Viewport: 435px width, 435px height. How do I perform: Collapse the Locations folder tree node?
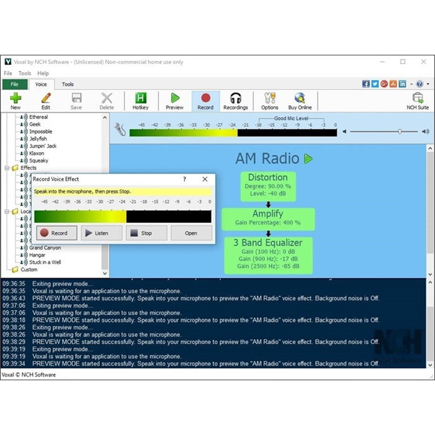(x=7, y=212)
